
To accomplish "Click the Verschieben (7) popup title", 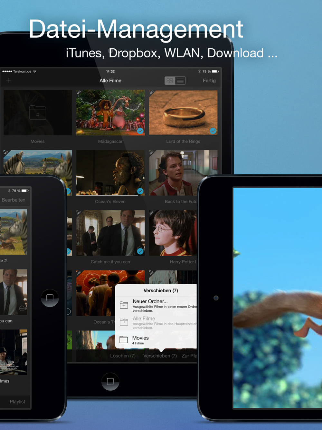I will pos(161,290).
